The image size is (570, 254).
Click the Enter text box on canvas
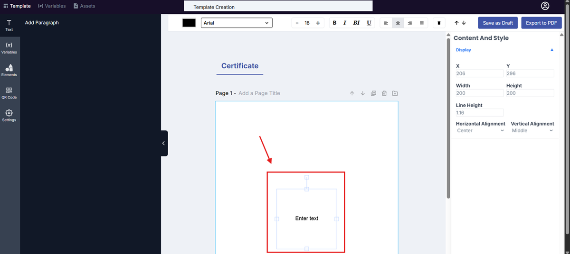(307, 218)
